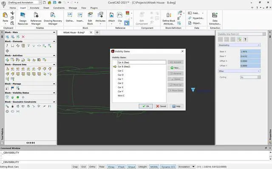Screen dimensions: 272x169
Task: Toggle Ortho mode in the status bar
Action: click(x=92, y=167)
